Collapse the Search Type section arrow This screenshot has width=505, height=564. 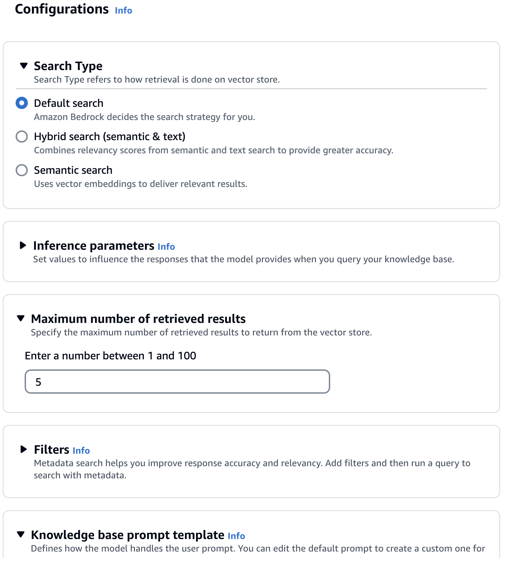point(24,66)
